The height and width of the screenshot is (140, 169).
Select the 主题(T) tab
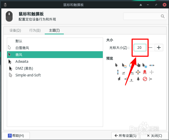[x=54, y=30]
